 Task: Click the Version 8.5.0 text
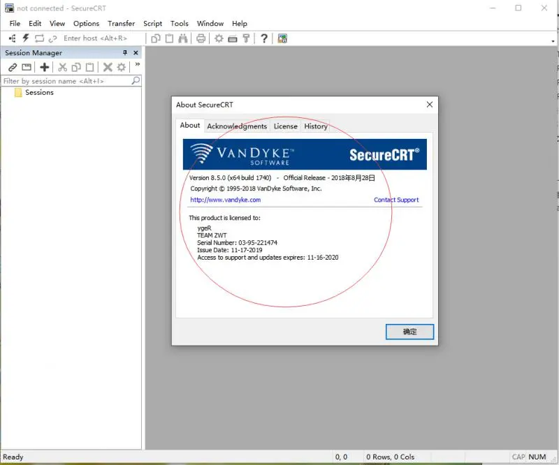pos(230,178)
